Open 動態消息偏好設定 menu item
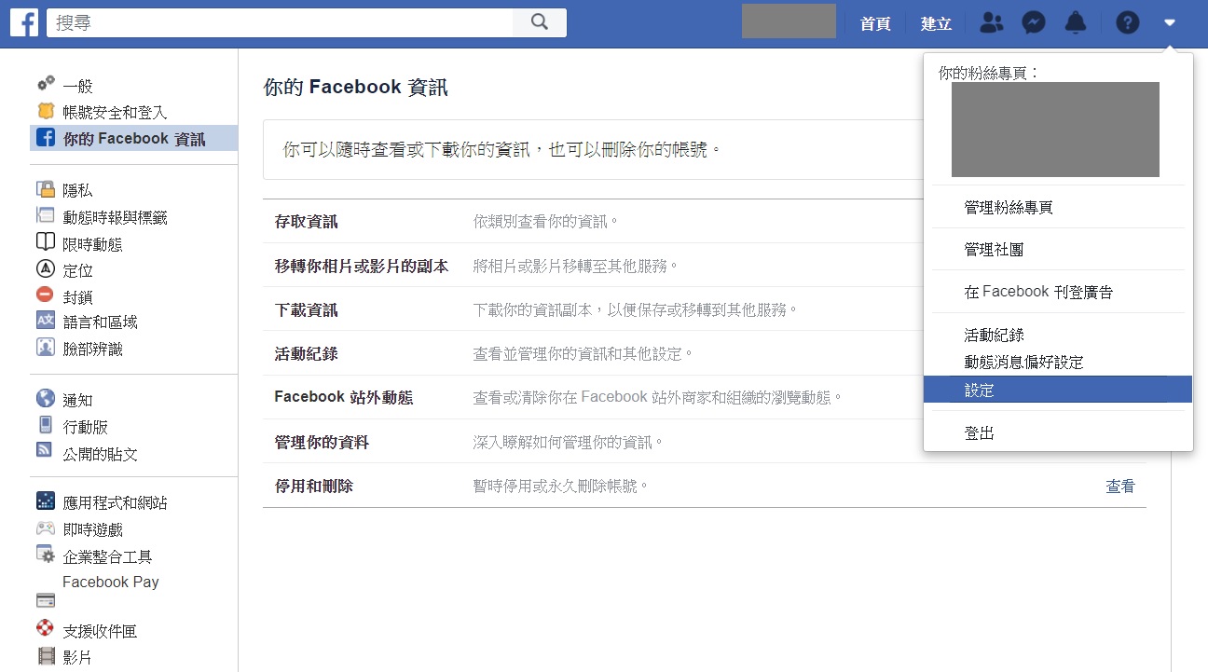 1023,362
